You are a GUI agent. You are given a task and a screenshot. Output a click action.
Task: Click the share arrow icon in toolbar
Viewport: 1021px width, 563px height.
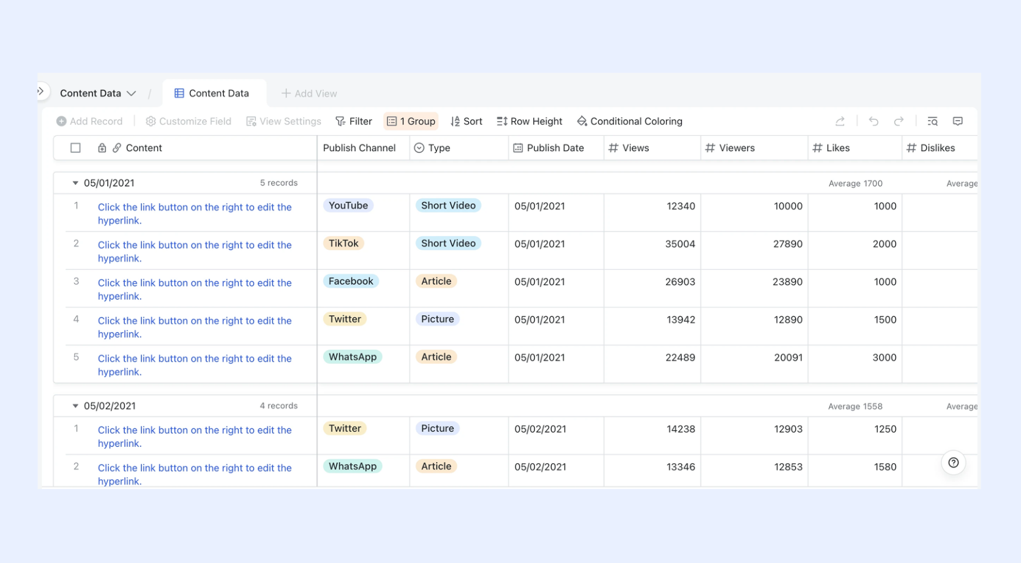(x=840, y=121)
